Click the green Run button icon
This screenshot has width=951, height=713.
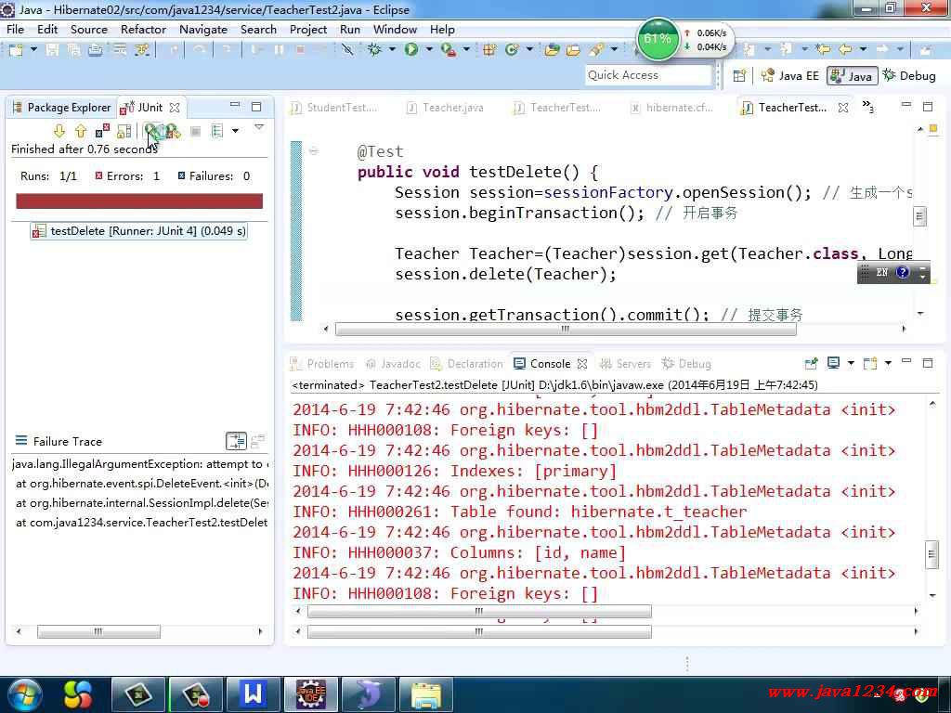pos(411,50)
